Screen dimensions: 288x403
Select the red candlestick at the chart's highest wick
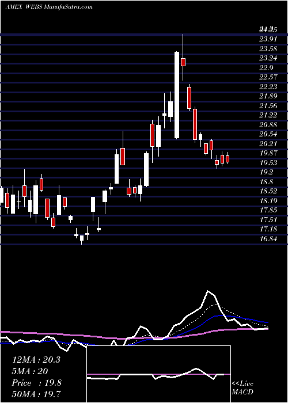pyautogui.click(x=183, y=62)
